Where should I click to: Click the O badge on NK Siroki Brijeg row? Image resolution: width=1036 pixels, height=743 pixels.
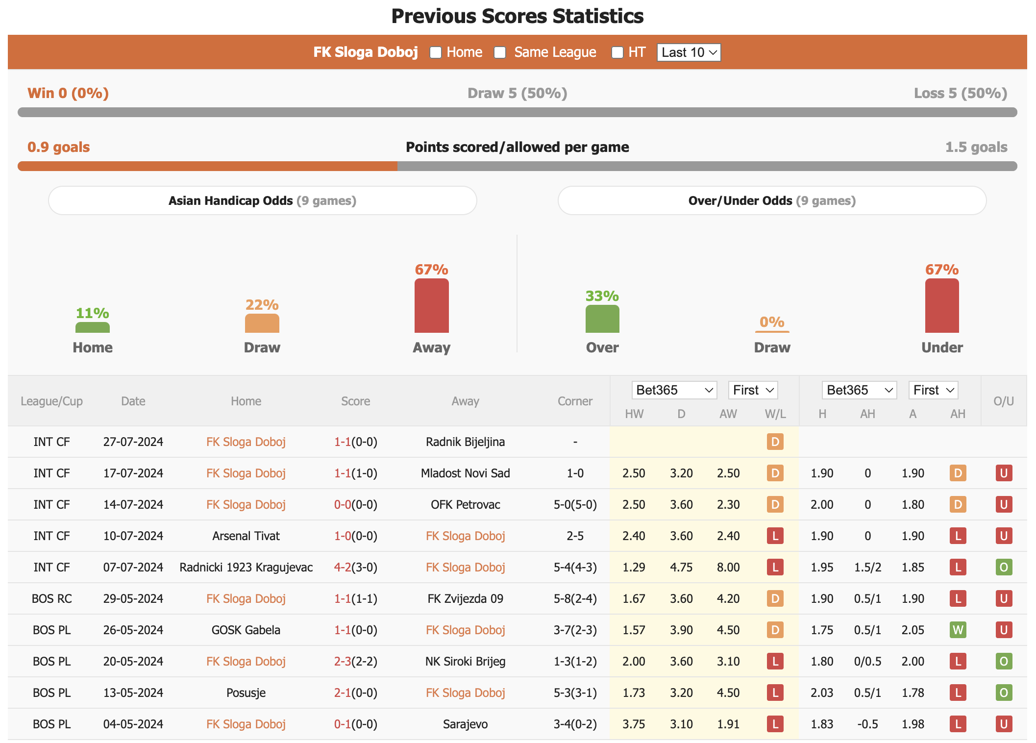pyautogui.click(x=1004, y=661)
